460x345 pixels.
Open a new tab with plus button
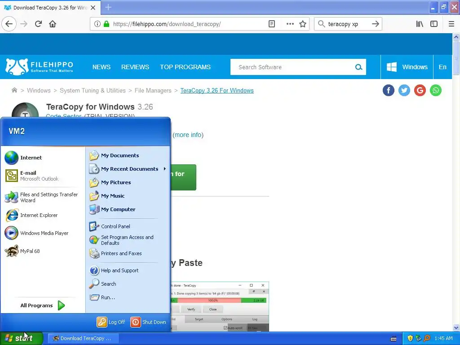pyautogui.click(x=108, y=7)
